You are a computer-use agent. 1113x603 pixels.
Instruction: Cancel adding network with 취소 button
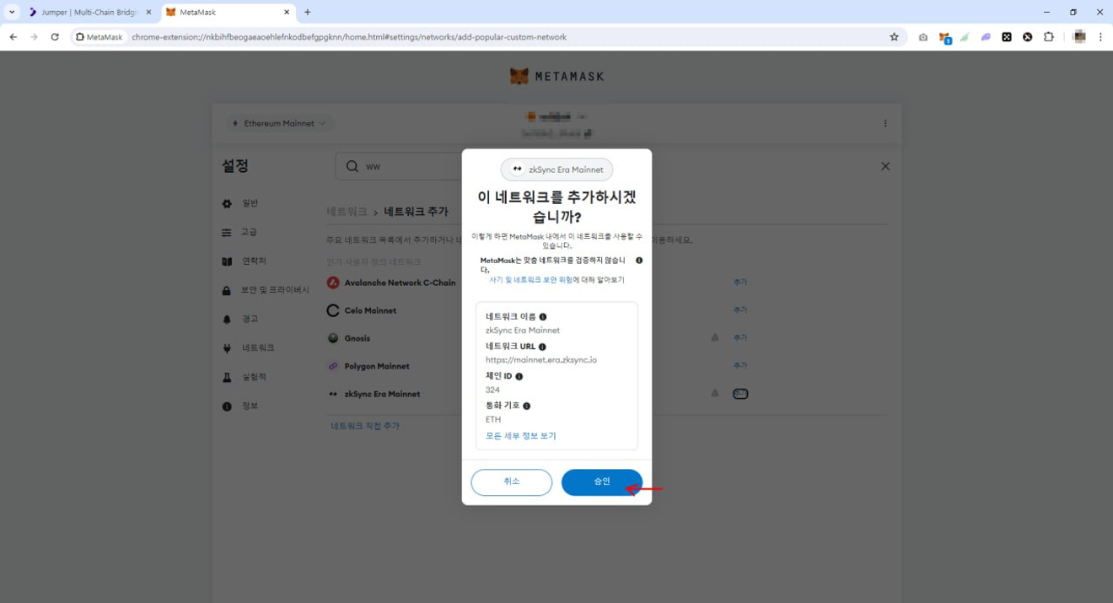coord(512,482)
